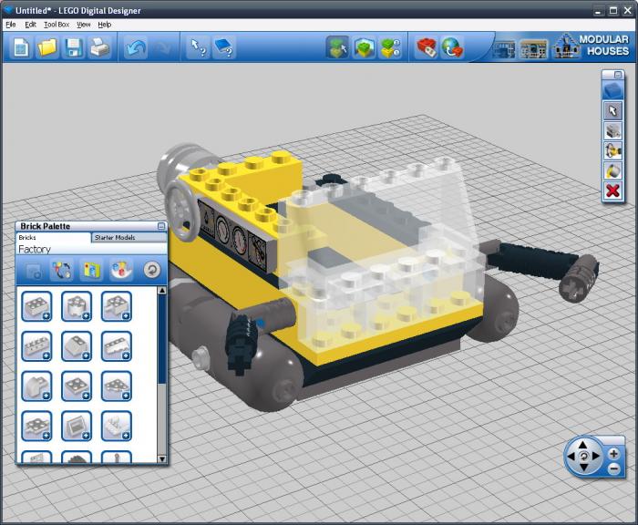Click the globe upload to gallery icon
This screenshot has height=525, width=638.
tap(452, 47)
